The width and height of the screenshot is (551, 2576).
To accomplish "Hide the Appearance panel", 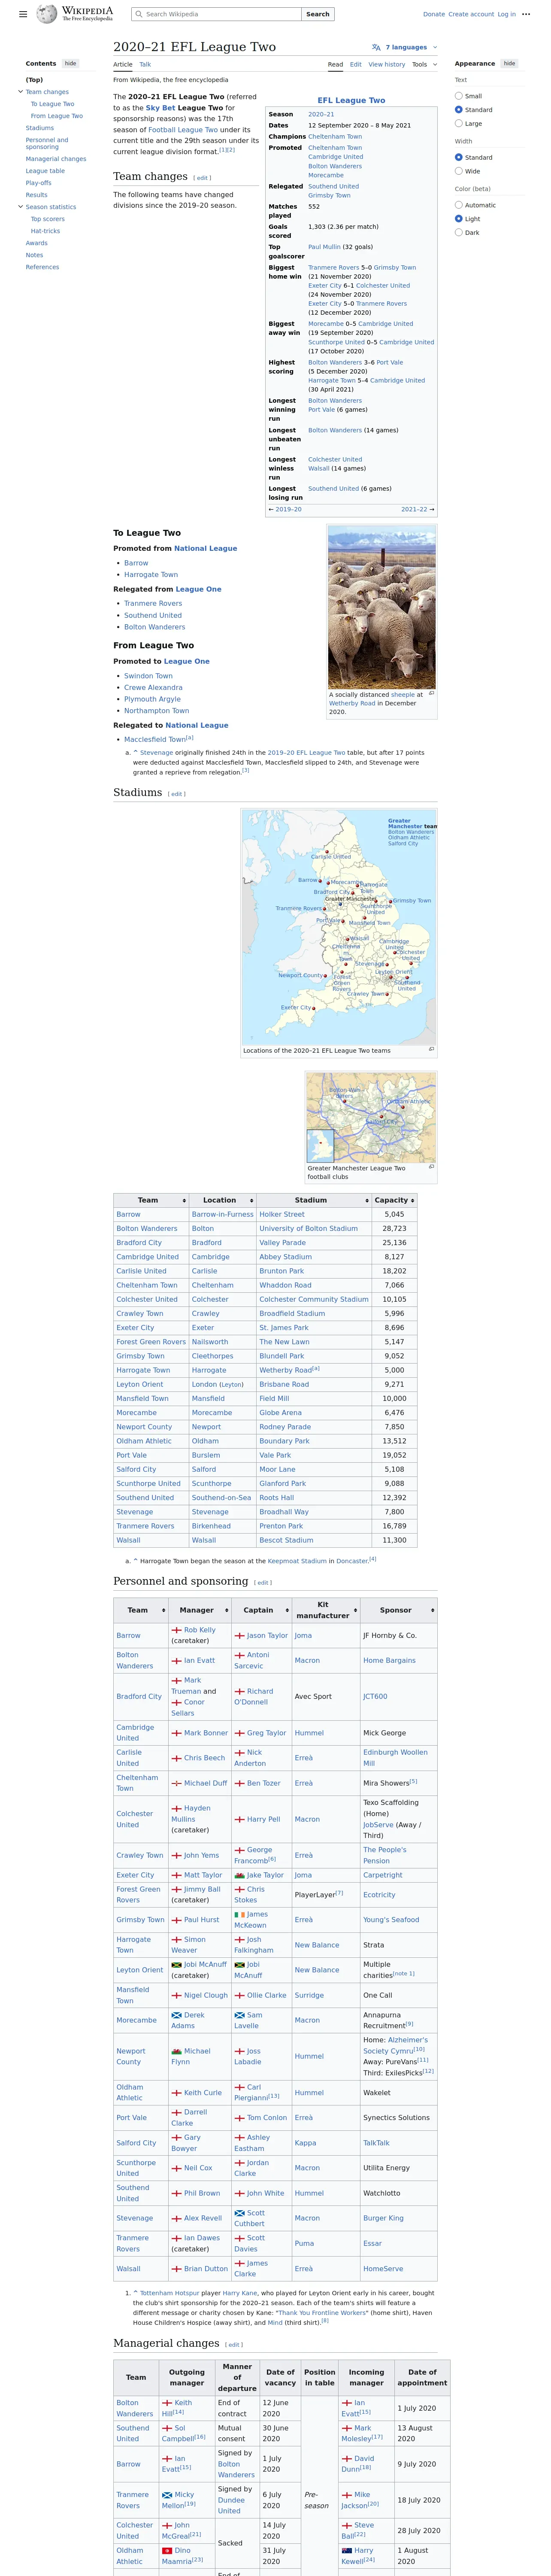I will tap(509, 63).
